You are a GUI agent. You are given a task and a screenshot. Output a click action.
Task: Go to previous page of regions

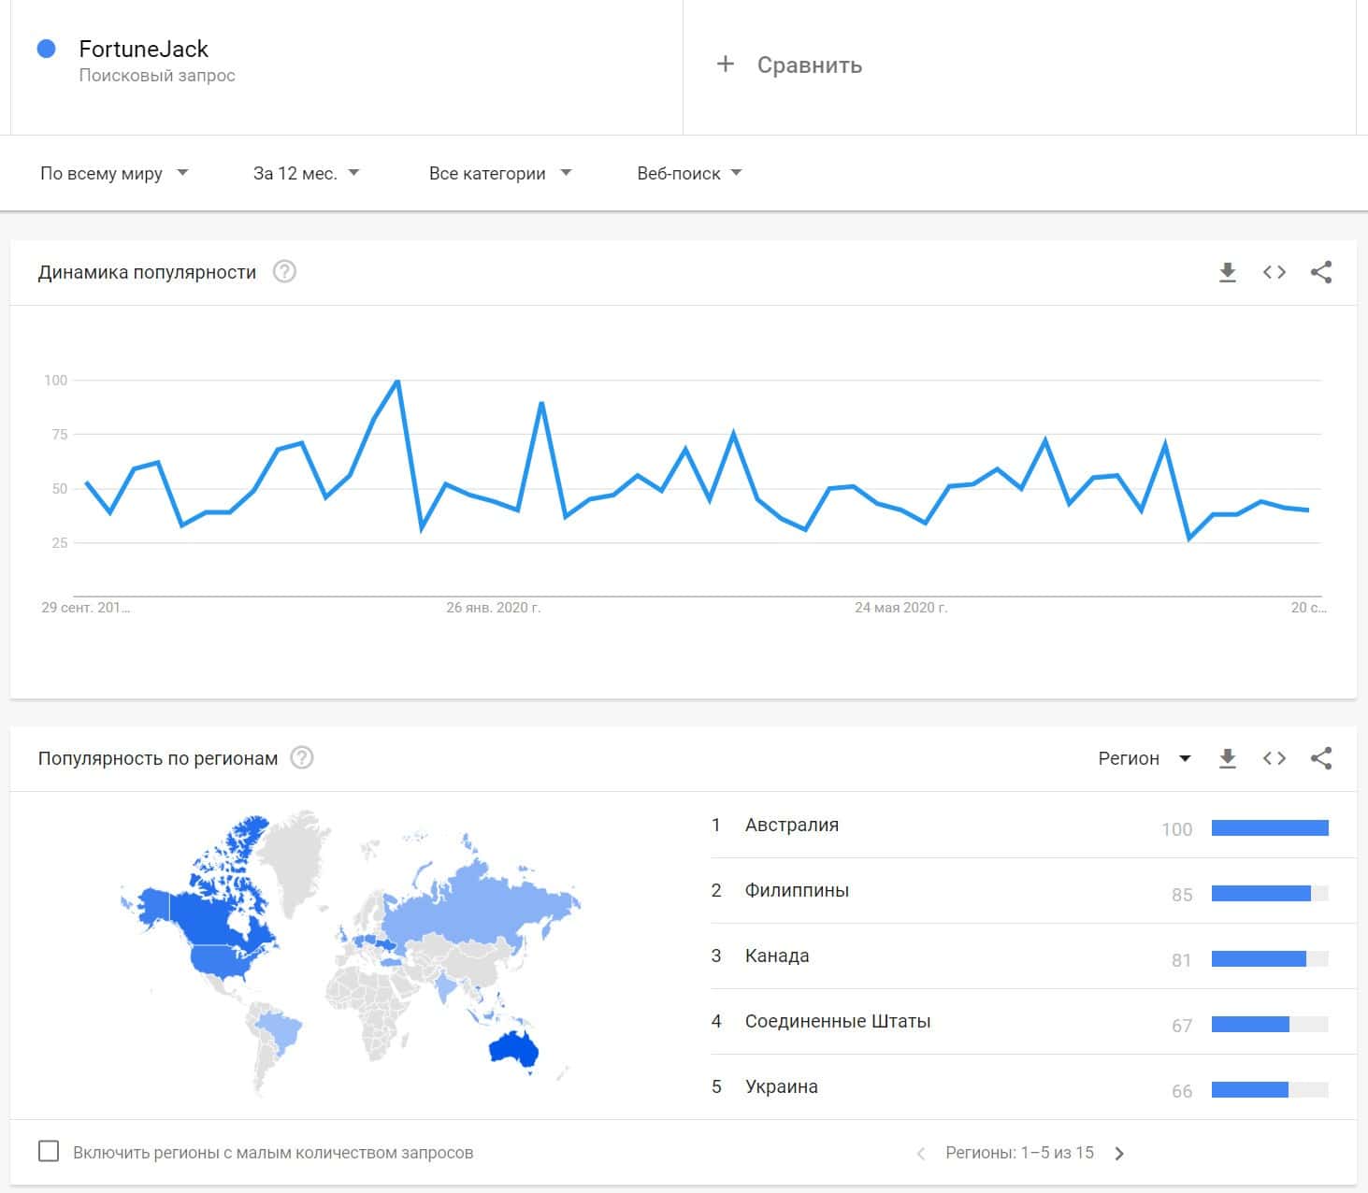point(921,1154)
